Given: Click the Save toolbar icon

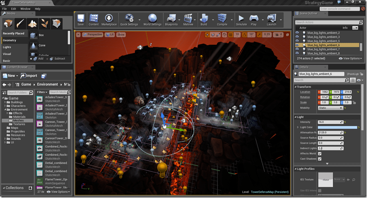Looking at the screenshot, I should 80,18.
